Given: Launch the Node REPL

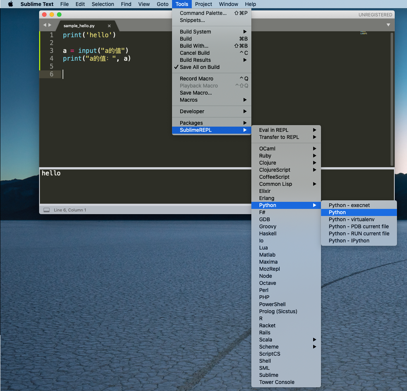Looking at the screenshot, I should click(286, 276).
